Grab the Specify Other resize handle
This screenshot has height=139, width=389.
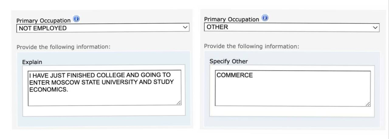tap(368, 104)
